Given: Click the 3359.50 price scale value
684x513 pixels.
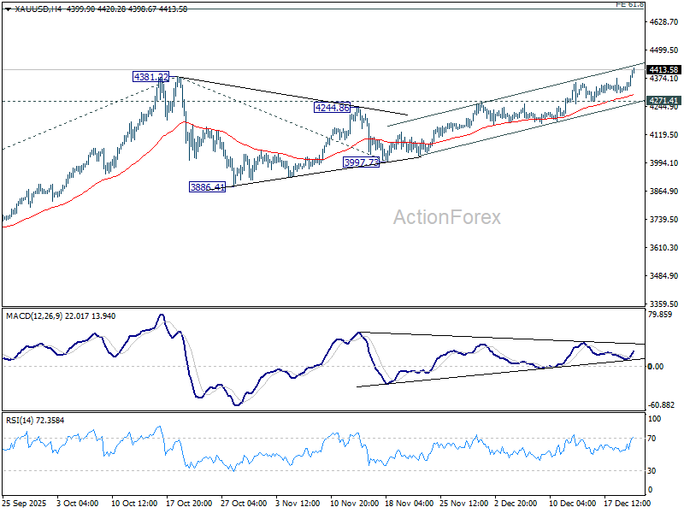Looking at the screenshot, I should coord(664,304).
